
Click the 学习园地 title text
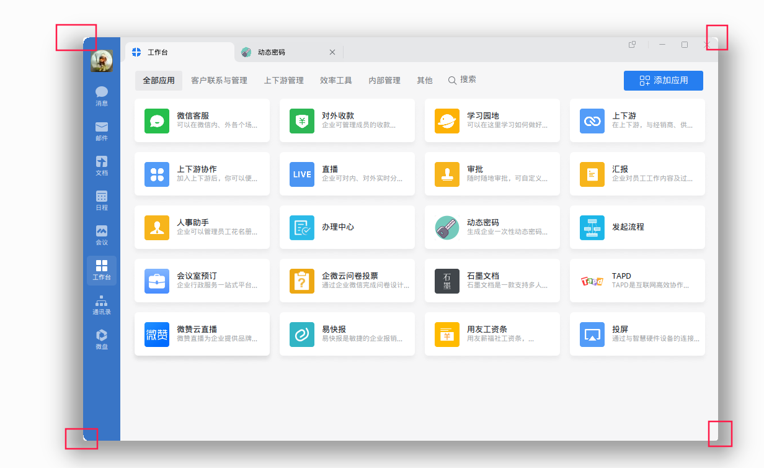tap(483, 115)
